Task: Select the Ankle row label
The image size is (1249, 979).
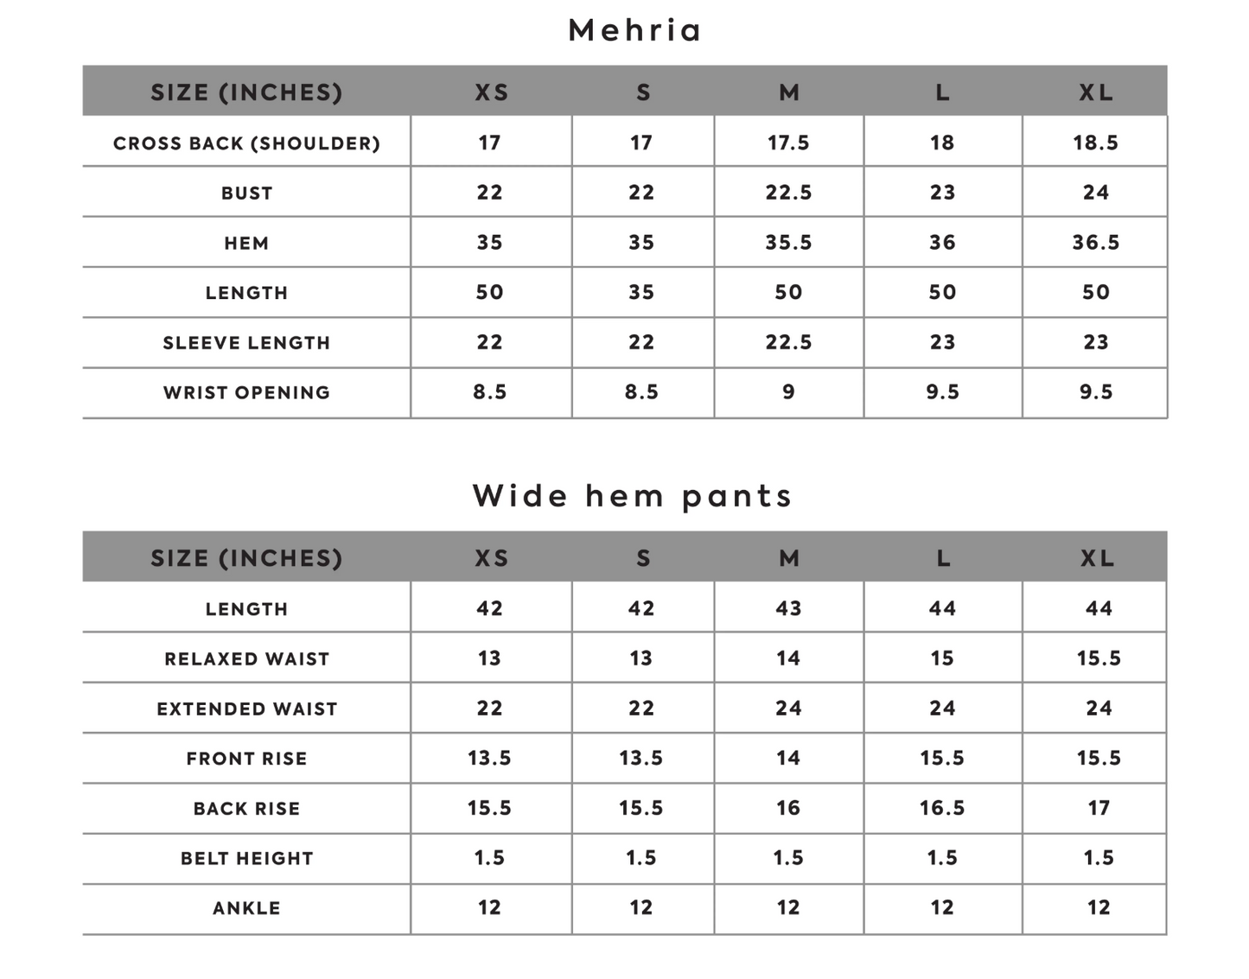Action: (246, 908)
